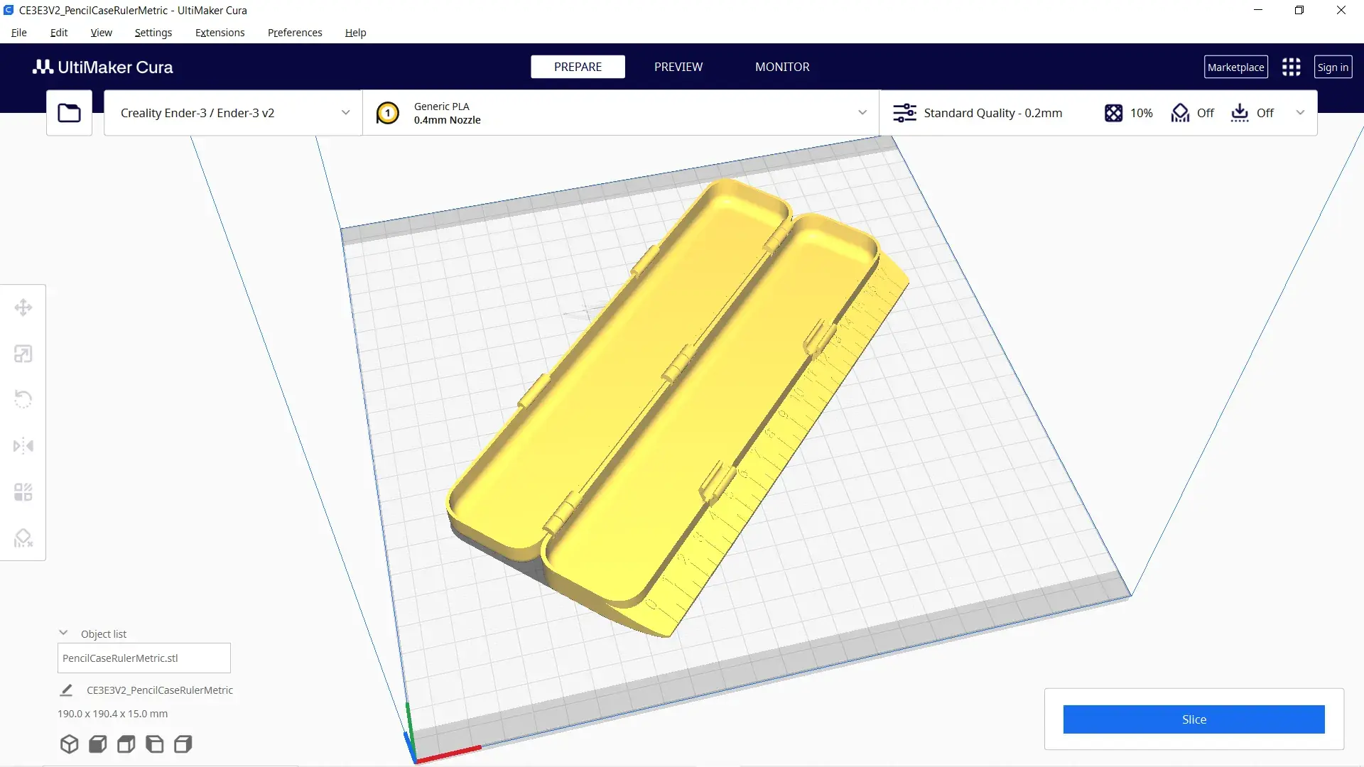Open file with the folder icon
Viewport: 1364px width, 767px height.
pyautogui.click(x=69, y=113)
